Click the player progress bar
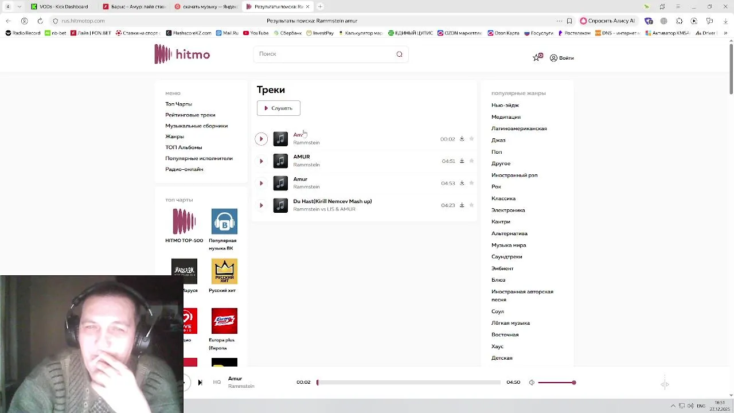 point(408,382)
